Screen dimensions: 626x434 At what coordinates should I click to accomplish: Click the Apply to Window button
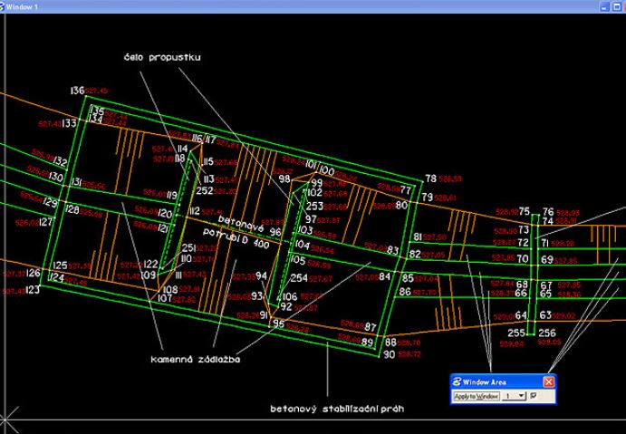pyautogui.click(x=477, y=397)
